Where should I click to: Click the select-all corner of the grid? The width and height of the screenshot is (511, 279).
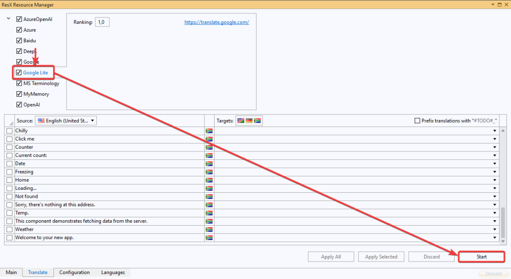point(10,121)
